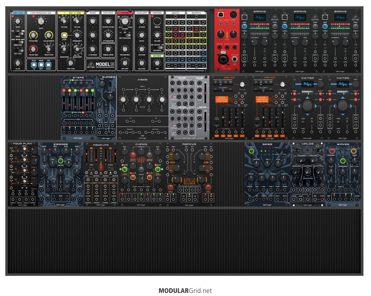Click the OUT L jack on Skies
371x296 pixels.
277,199
